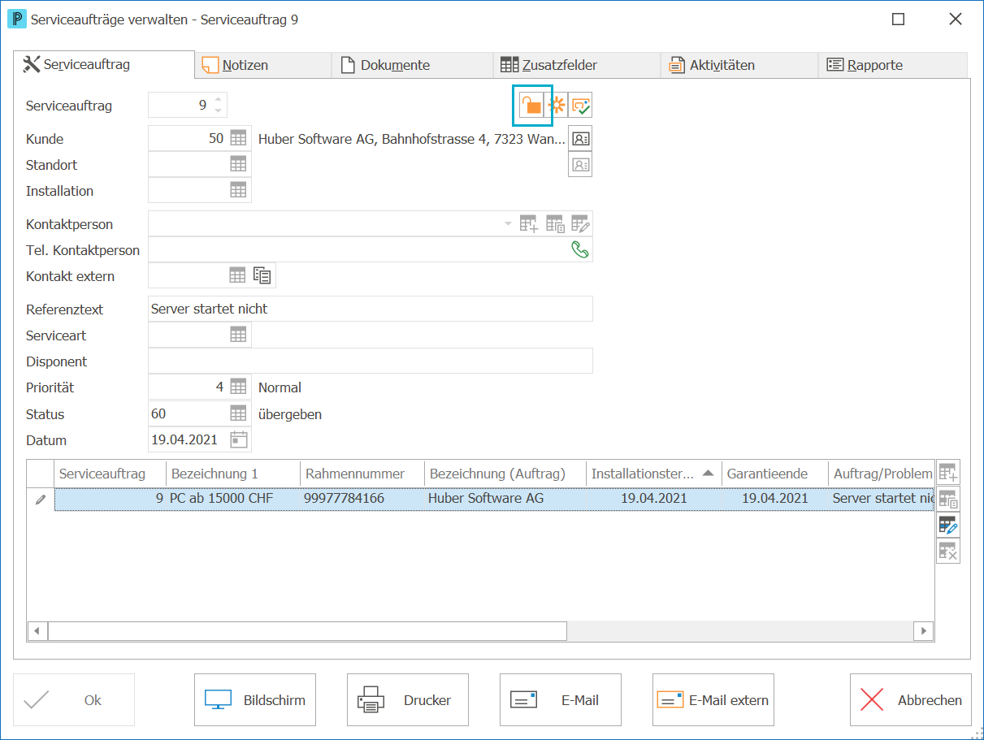Cancel with the Abbrechen button
The height and width of the screenshot is (740, 984).
[x=911, y=700]
